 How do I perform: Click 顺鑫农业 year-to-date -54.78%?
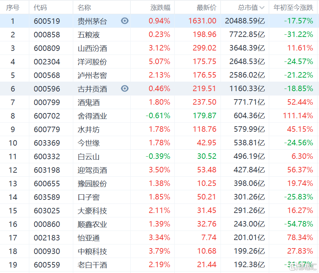coord(298,224)
